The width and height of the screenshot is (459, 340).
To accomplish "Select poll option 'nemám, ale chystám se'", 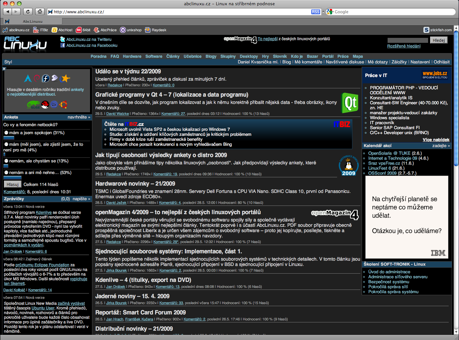I will click(6, 161).
